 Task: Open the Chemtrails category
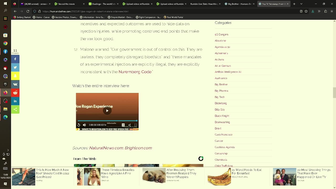(221, 160)
